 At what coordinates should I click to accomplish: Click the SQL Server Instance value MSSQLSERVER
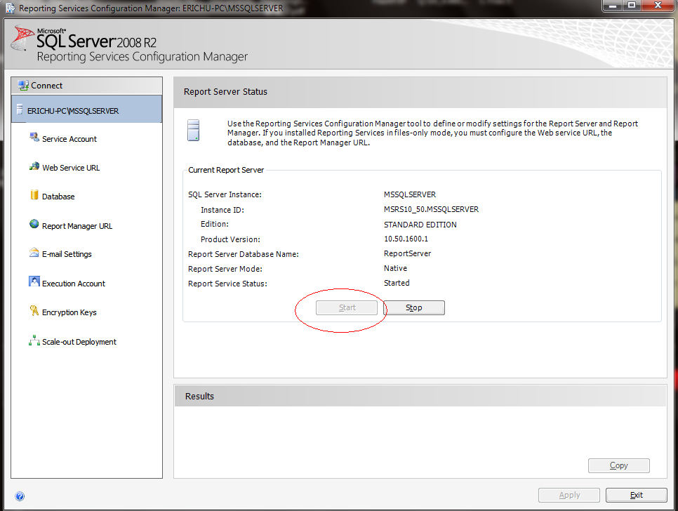tap(410, 194)
